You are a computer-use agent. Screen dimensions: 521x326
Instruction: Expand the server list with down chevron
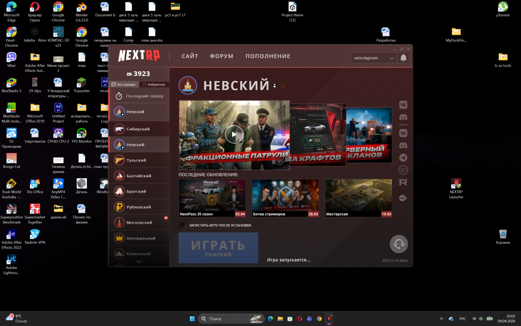point(139,262)
